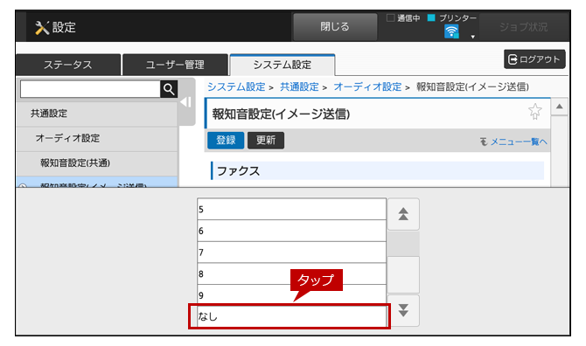Screen dimensions: 586x346
Task: Click the 登録 button
Action: tap(226, 141)
